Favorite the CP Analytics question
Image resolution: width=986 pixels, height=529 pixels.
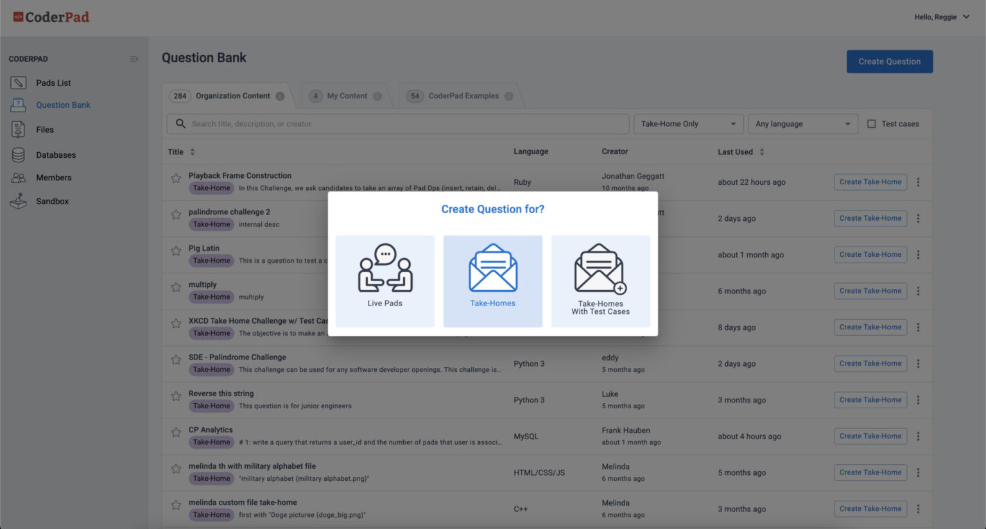pos(176,433)
